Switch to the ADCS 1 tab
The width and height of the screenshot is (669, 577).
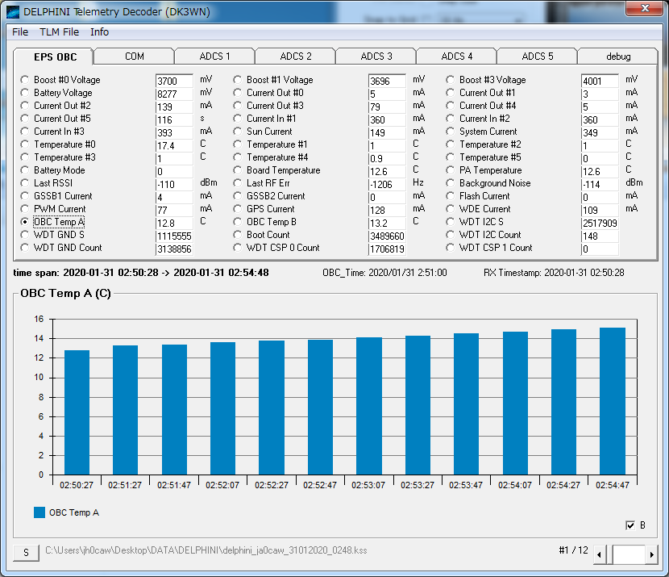[214, 56]
